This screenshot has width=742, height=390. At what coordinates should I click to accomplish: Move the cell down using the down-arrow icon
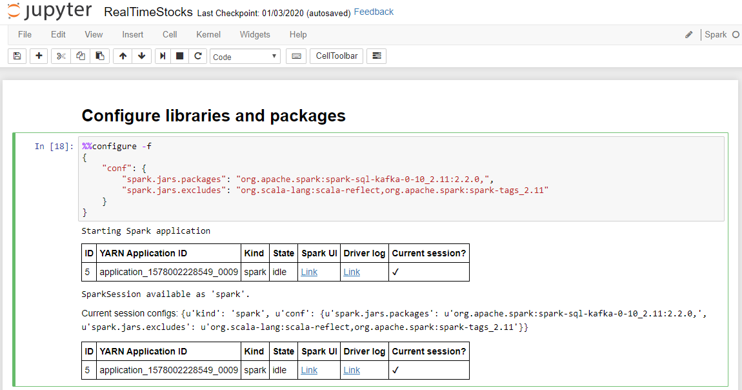tap(141, 56)
